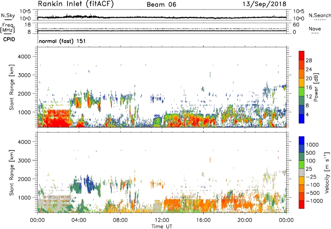Click the '-100' velocity colorbar tick label
331x229 pixels.
pyautogui.click(x=313, y=185)
